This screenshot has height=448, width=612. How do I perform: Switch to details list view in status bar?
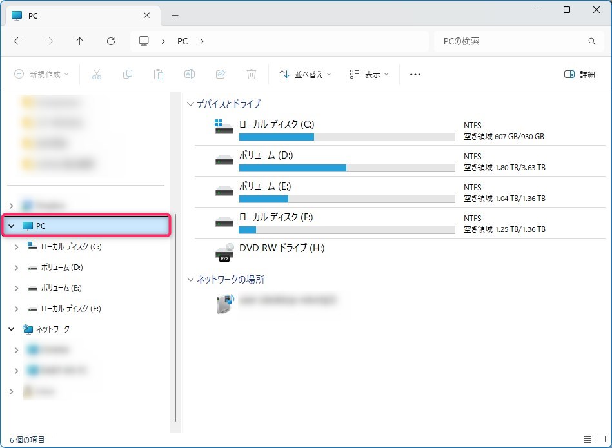587,440
